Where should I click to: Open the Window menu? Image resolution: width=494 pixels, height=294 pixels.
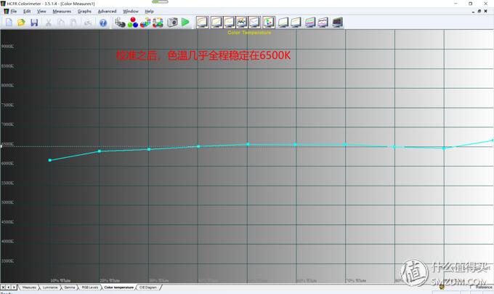[x=131, y=12]
